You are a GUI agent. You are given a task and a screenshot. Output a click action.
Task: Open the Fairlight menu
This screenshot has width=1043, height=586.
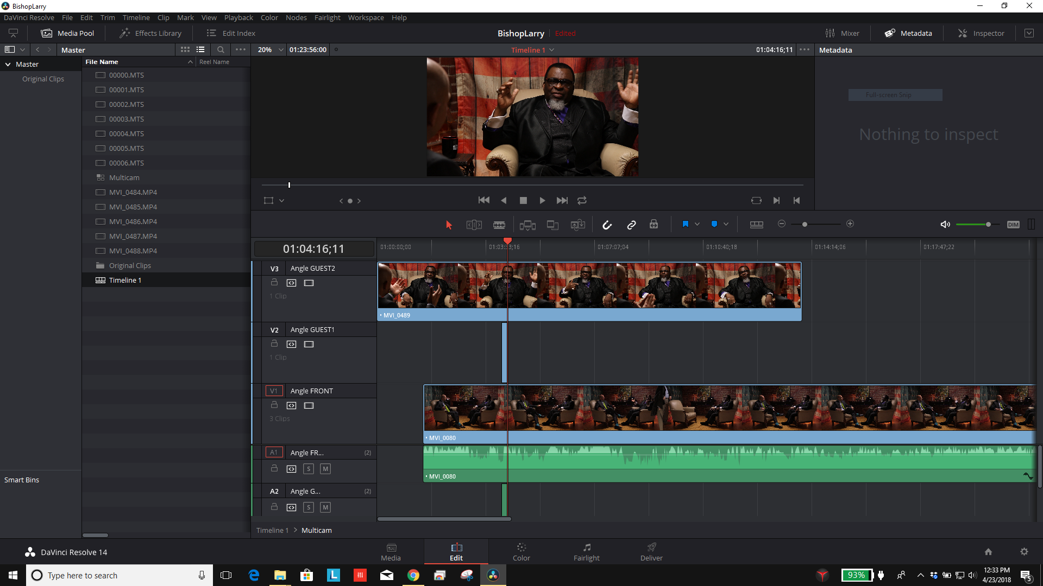point(327,17)
